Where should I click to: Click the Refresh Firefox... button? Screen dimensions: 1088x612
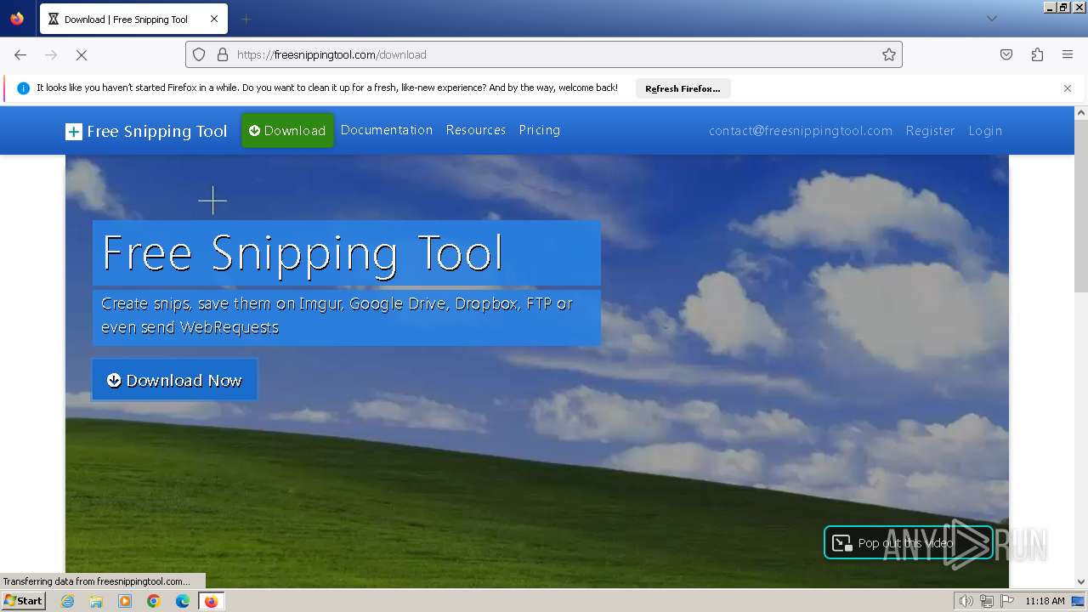[x=683, y=88]
